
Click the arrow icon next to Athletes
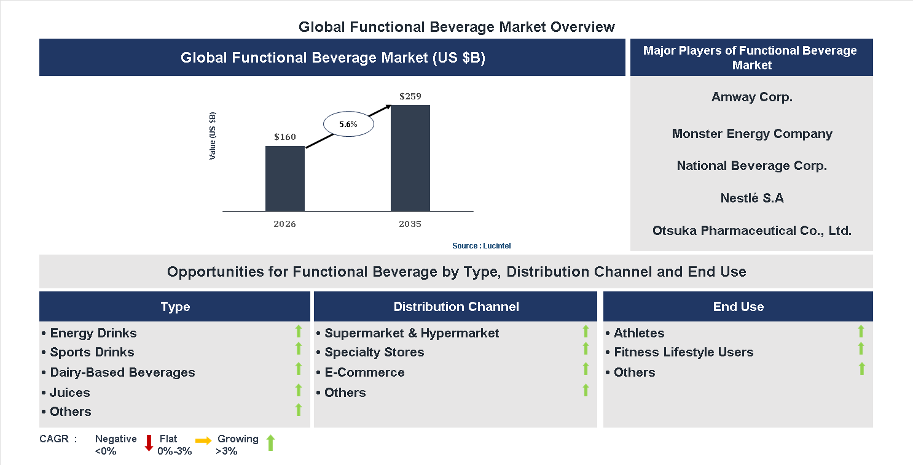(861, 332)
